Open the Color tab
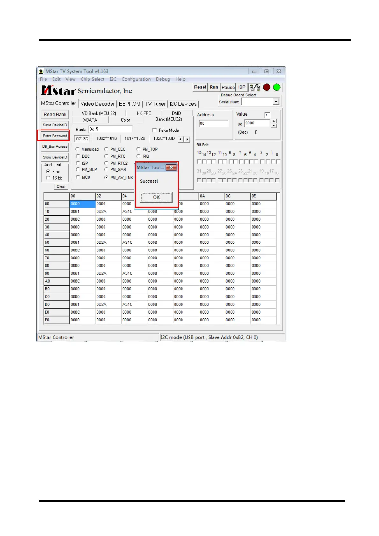Viewport: 379px width, 536px height. click(125, 120)
